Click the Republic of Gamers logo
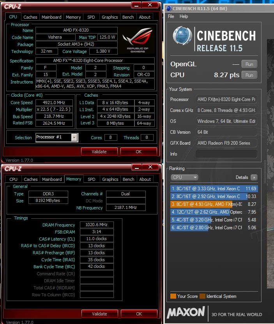The width and height of the screenshot is (274, 324). [x=138, y=40]
